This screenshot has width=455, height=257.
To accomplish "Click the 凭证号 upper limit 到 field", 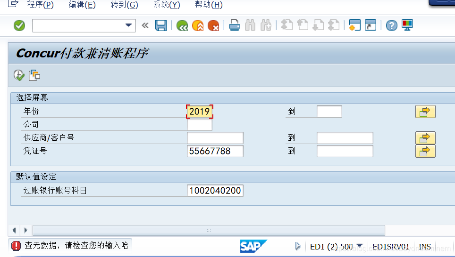I will pyautogui.click(x=345, y=151).
